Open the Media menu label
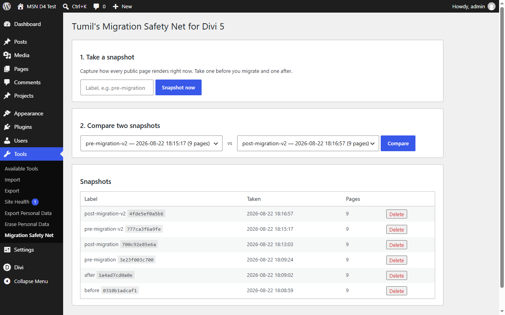 click(22, 55)
